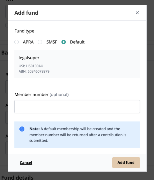Select the Default fund type radio button
This screenshot has width=154, height=180.
(x=63, y=42)
